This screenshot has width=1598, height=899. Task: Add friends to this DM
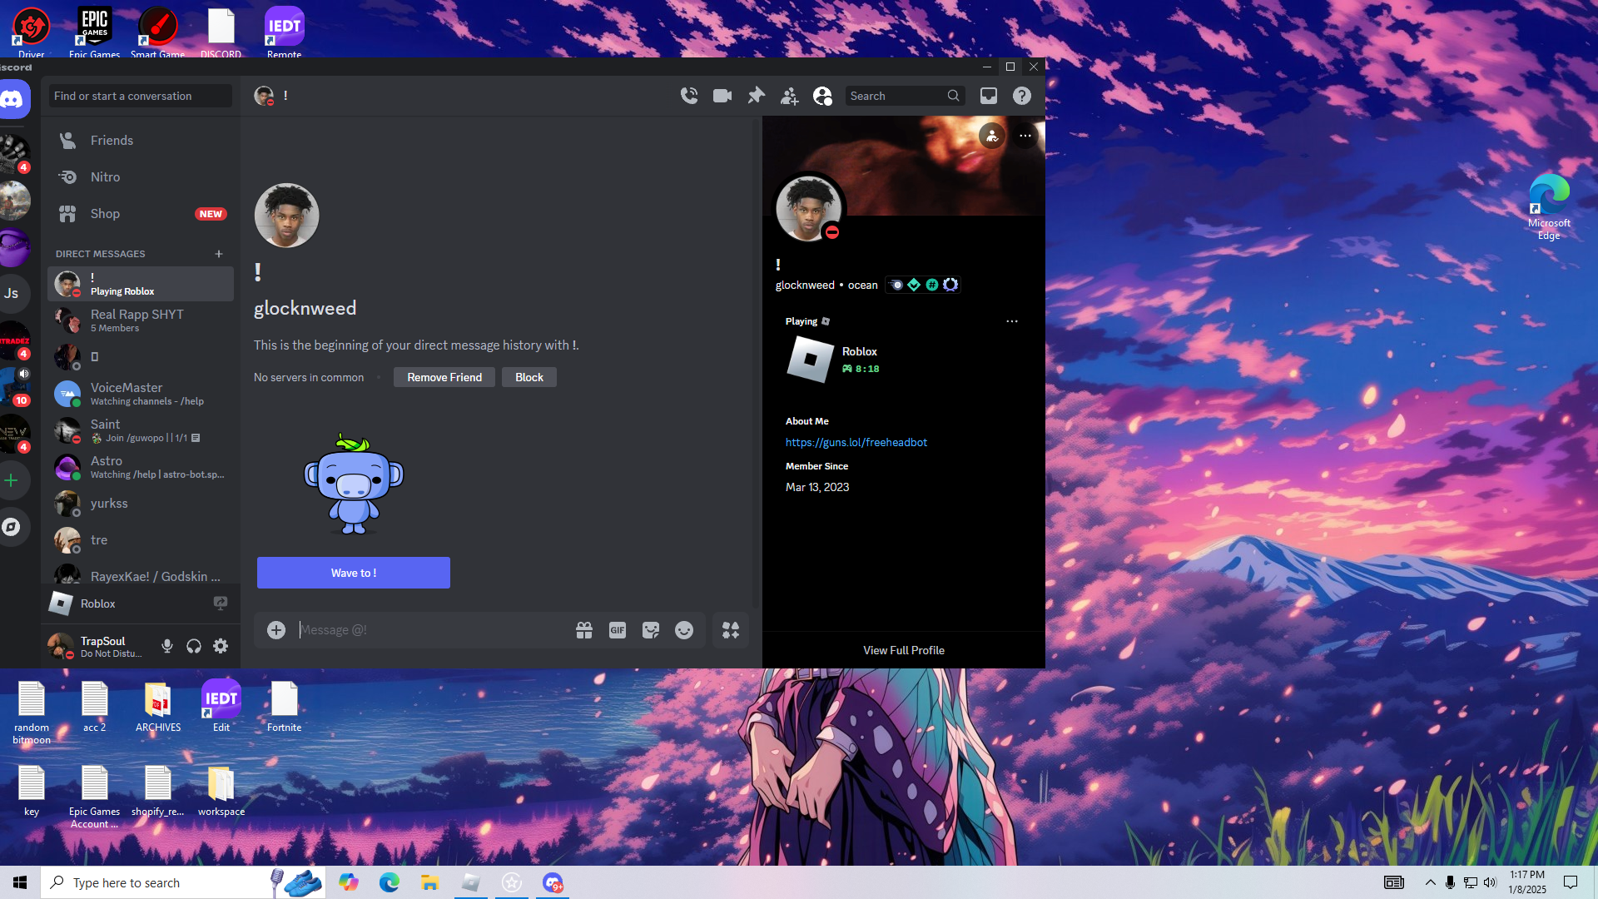point(789,96)
